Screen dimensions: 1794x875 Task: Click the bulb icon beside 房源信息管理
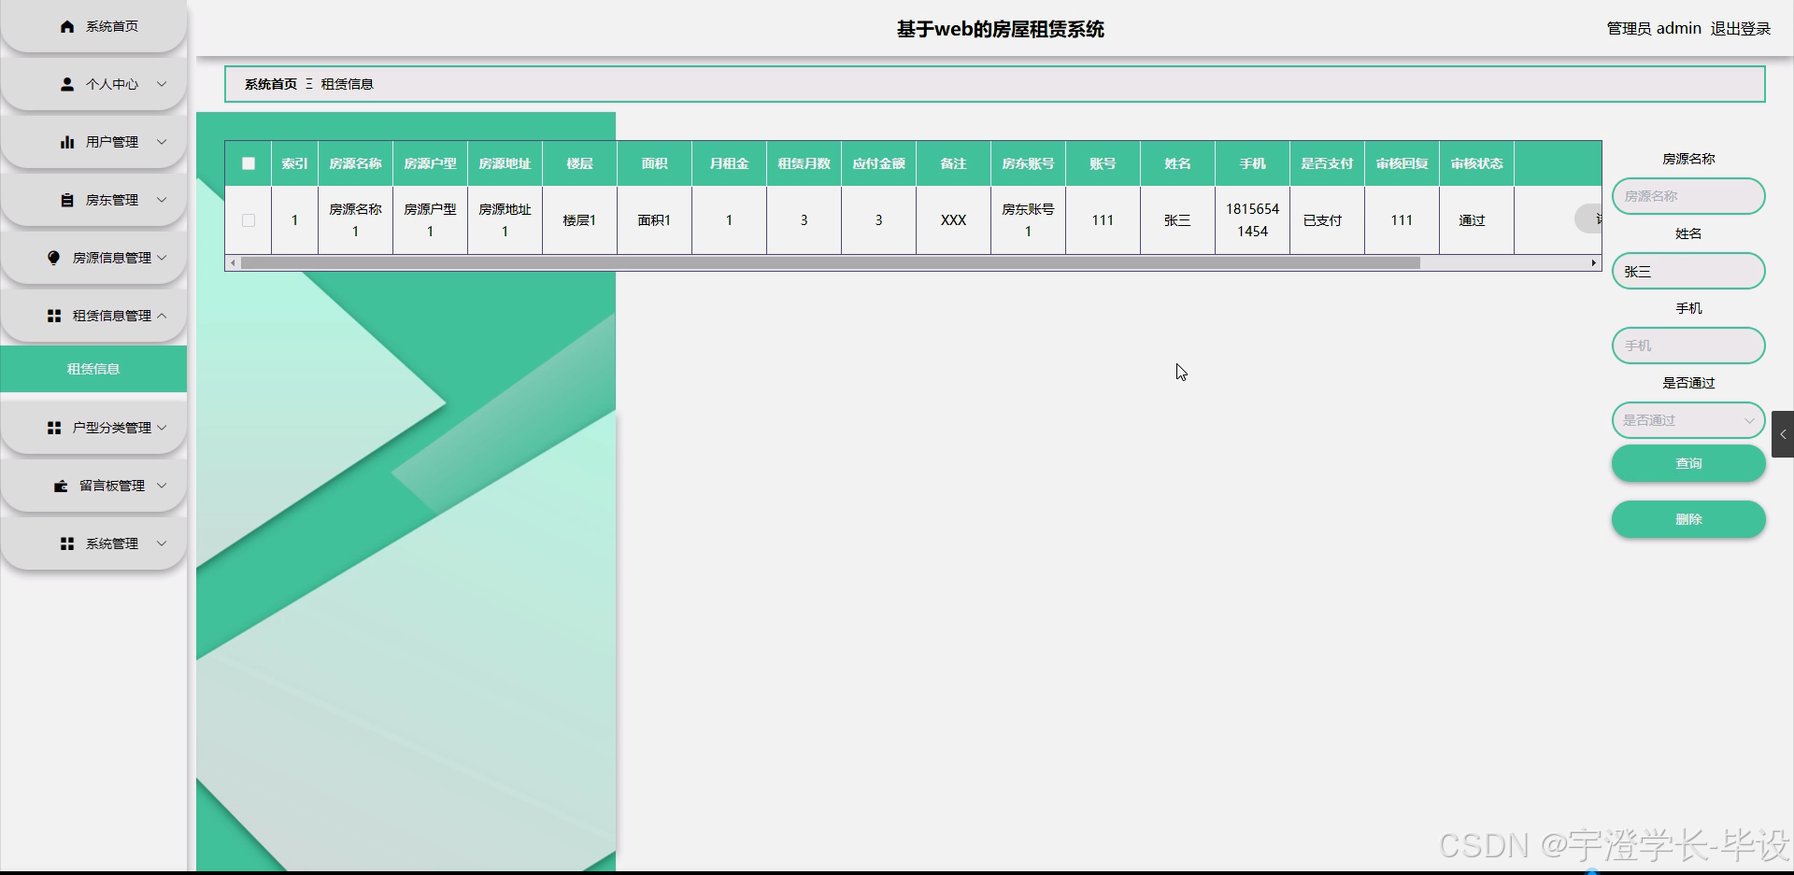pyautogui.click(x=54, y=258)
